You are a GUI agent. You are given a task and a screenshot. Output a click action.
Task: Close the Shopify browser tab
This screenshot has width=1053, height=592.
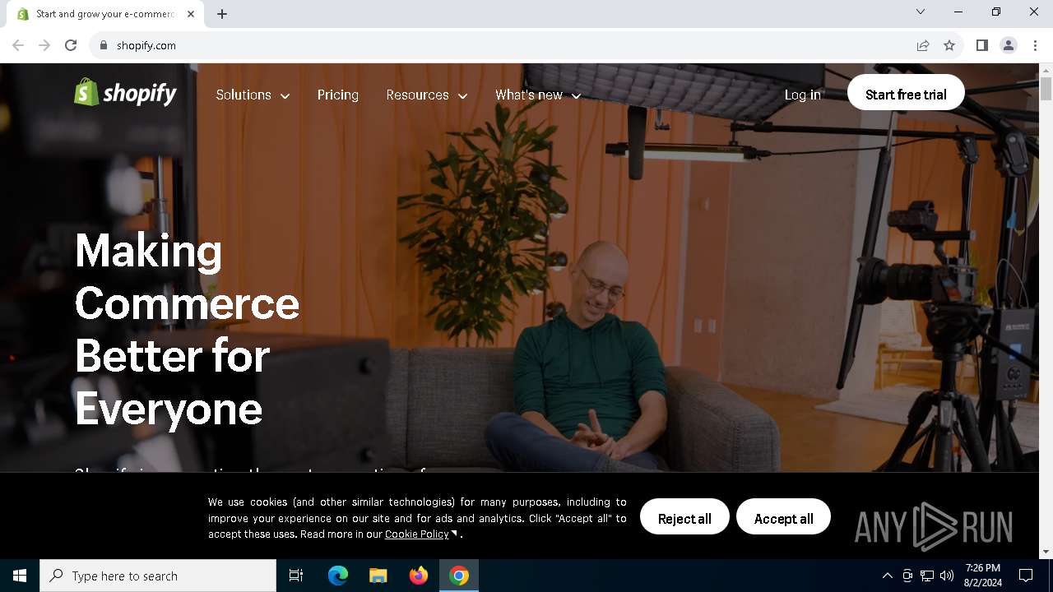tap(191, 14)
